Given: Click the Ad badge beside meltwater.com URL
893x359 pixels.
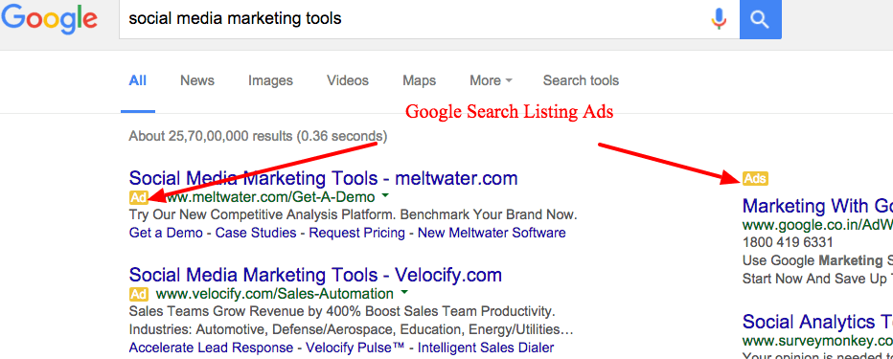Looking at the screenshot, I should click(138, 197).
